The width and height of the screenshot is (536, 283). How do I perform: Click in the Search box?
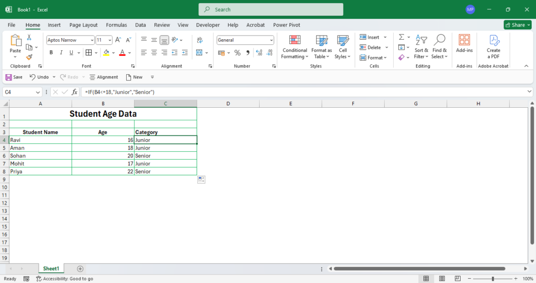(271, 9)
